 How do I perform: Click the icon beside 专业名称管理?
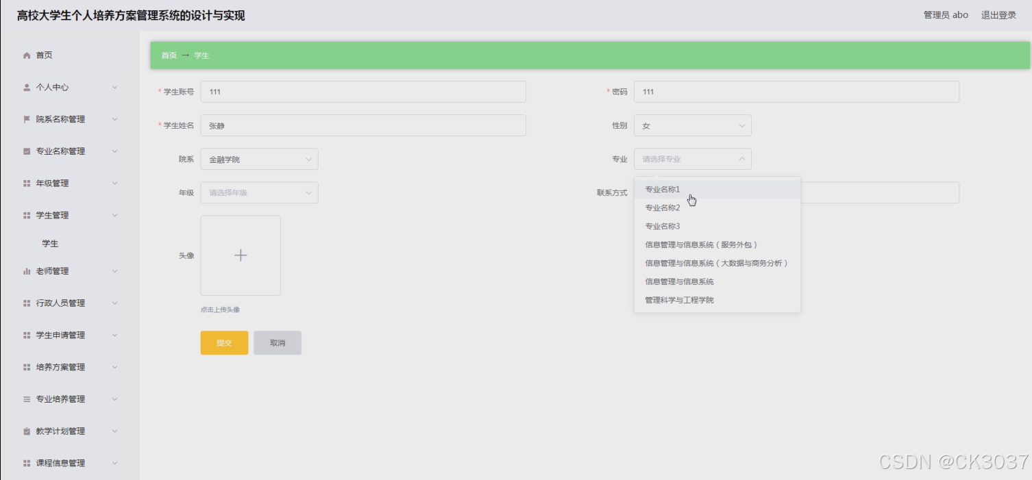pyautogui.click(x=25, y=151)
